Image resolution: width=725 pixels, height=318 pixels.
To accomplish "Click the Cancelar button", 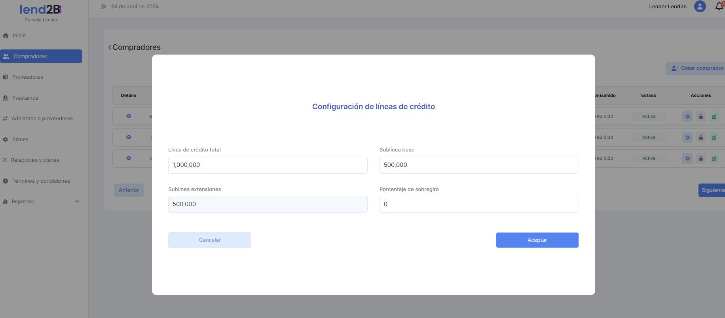I will (209, 240).
